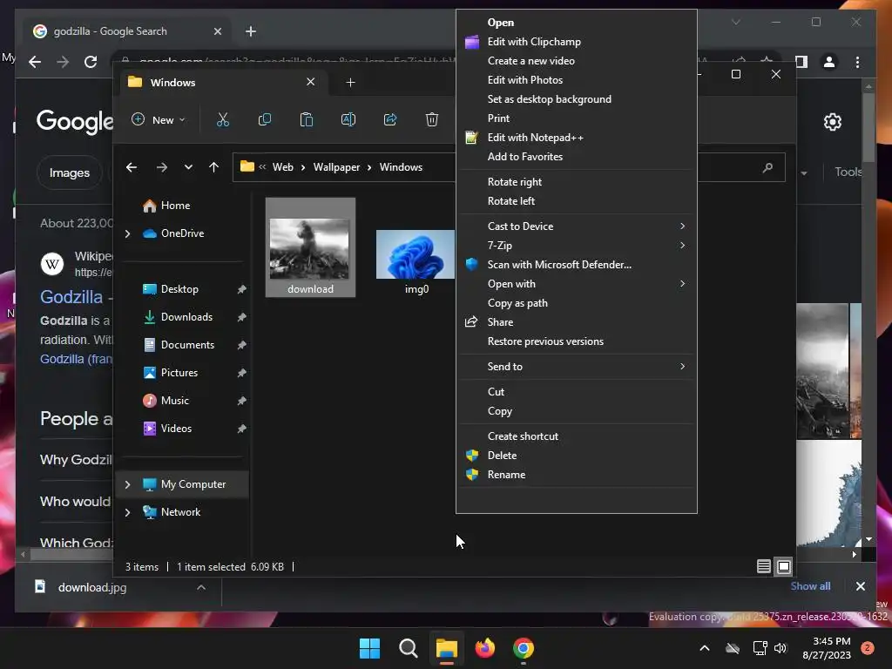Image resolution: width=892 pixels, height=669 pixels.
Task: Open a new Chrome tab
Action: 251,31
